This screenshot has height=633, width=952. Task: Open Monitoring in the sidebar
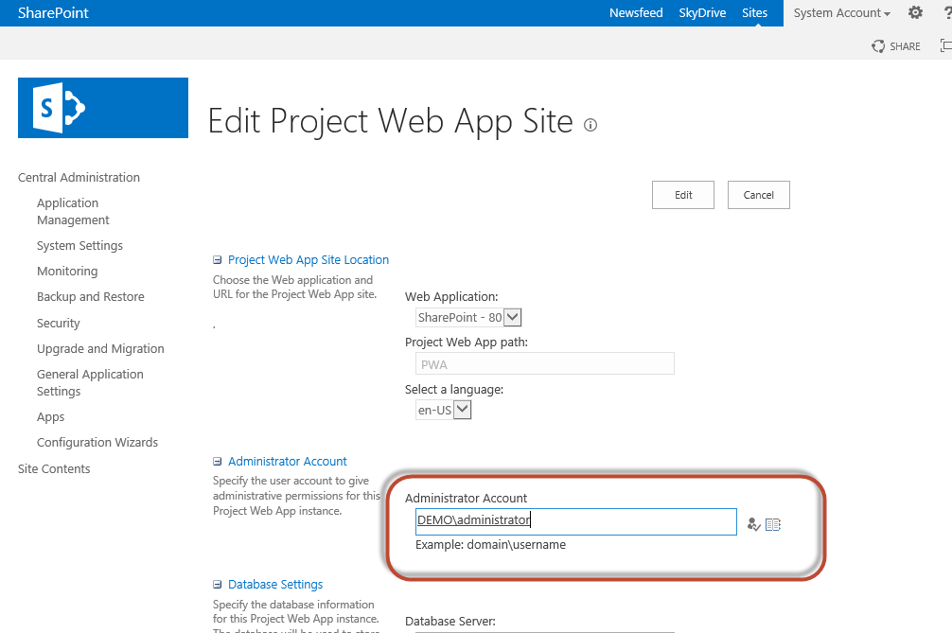67,271
